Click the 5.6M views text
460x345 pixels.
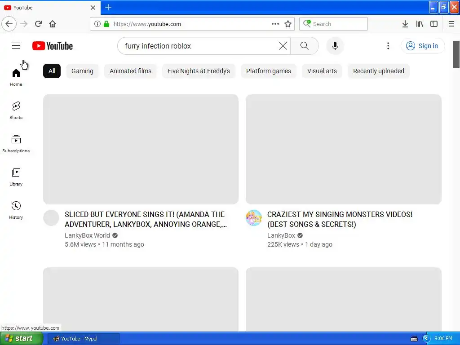tap(80, 244)
